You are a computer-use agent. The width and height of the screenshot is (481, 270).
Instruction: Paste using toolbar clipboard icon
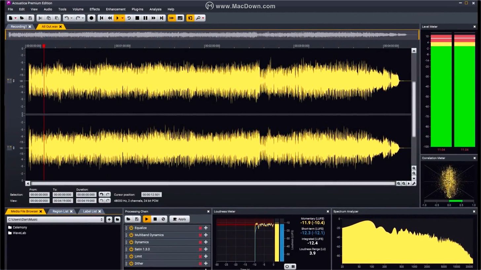point(57,18)
